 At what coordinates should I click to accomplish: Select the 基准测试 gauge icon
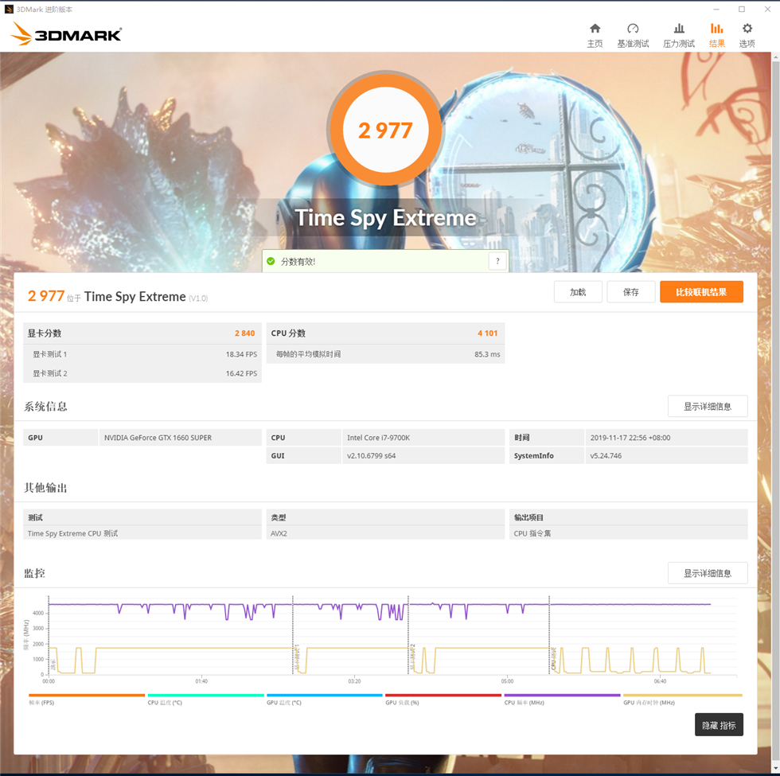633,34
